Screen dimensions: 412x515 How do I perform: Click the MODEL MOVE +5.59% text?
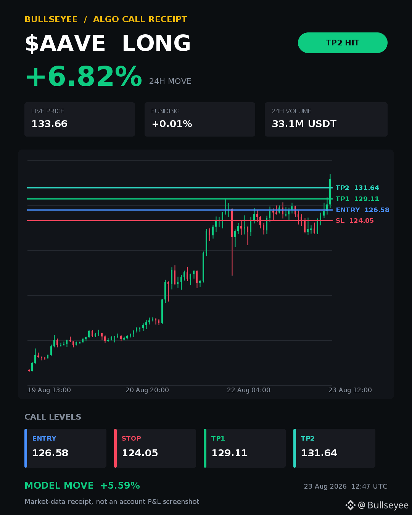pyautogui.click(x=82, y=486)
